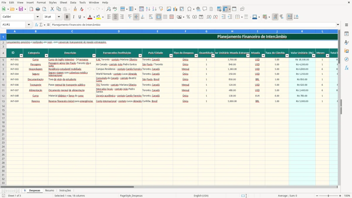Toggle bold formatting
352x198 pixels.
click(x=67, y=17)
